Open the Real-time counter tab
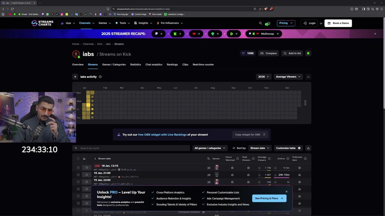 (203, 64)
